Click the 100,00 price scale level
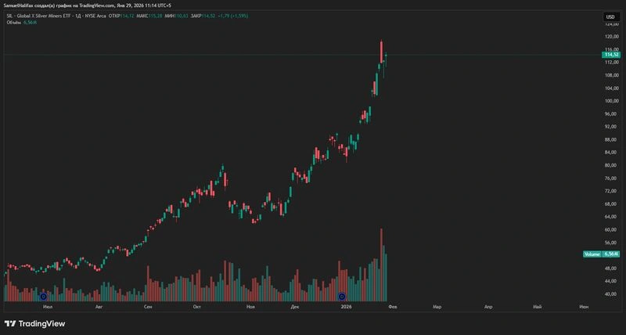The height and width of the screenshot is (335, 626). click(x=612, y=101)
